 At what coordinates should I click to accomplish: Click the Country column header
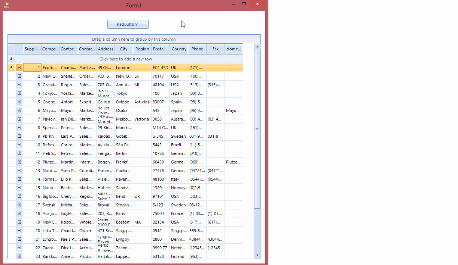tap(179, 49)
